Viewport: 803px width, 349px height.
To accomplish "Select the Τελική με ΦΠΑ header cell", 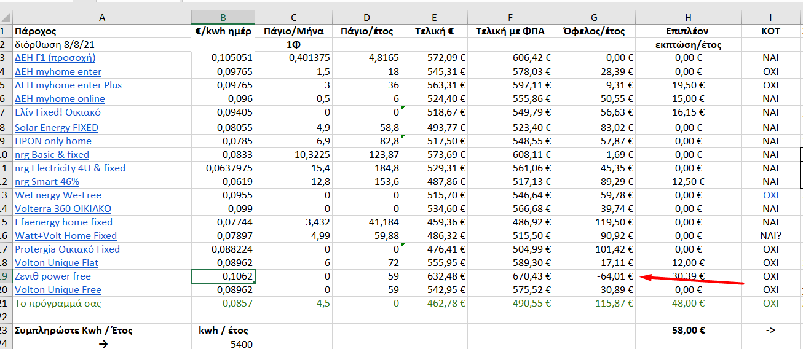I will (510, 31).
